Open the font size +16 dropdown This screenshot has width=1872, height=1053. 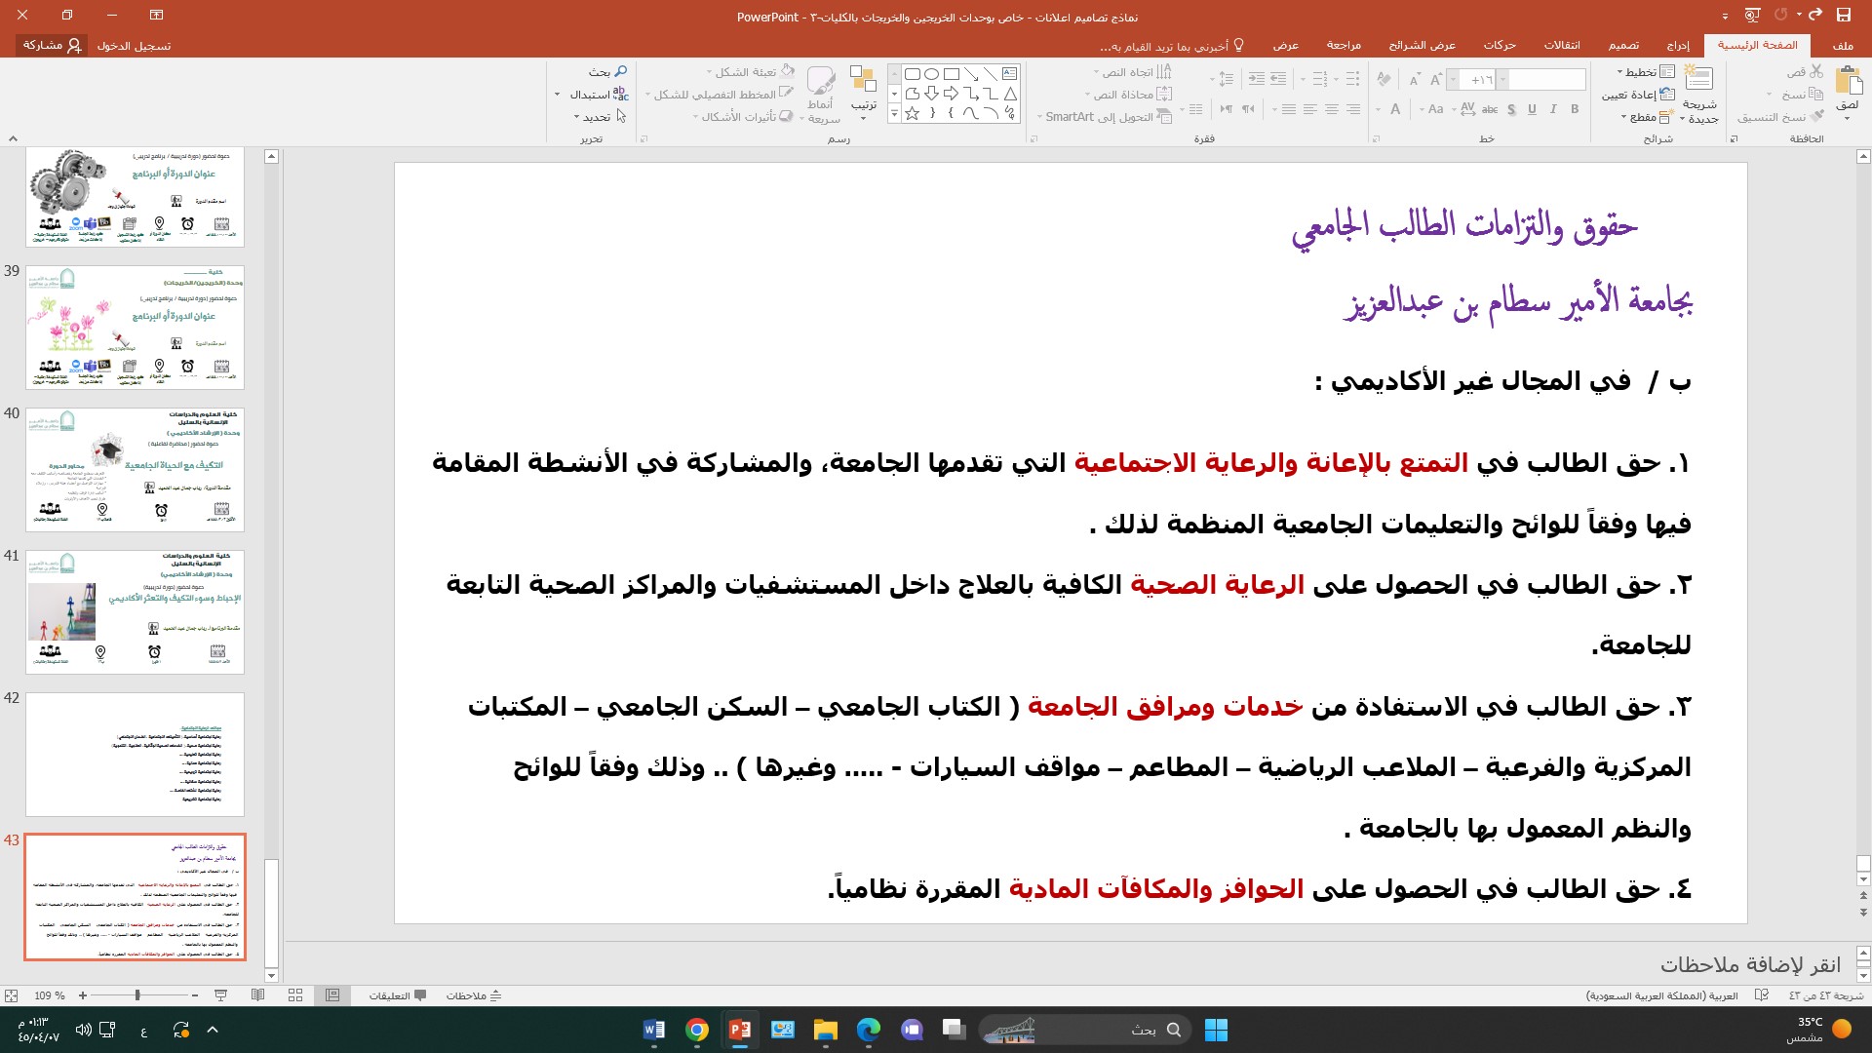[1454, 80]
